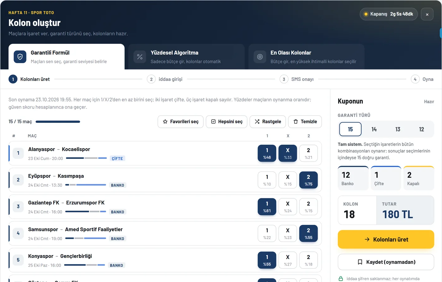Click the target icon on En Olası Kolonlar

click(x=260, y=57)
